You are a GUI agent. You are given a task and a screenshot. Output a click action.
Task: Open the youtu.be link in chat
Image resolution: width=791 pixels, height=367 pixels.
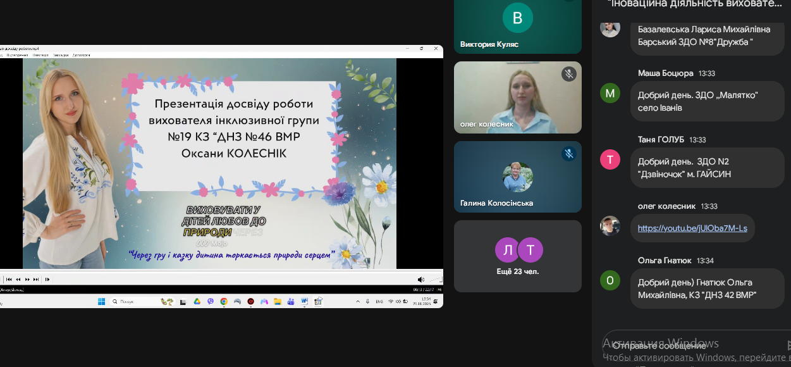pos(692,228)
